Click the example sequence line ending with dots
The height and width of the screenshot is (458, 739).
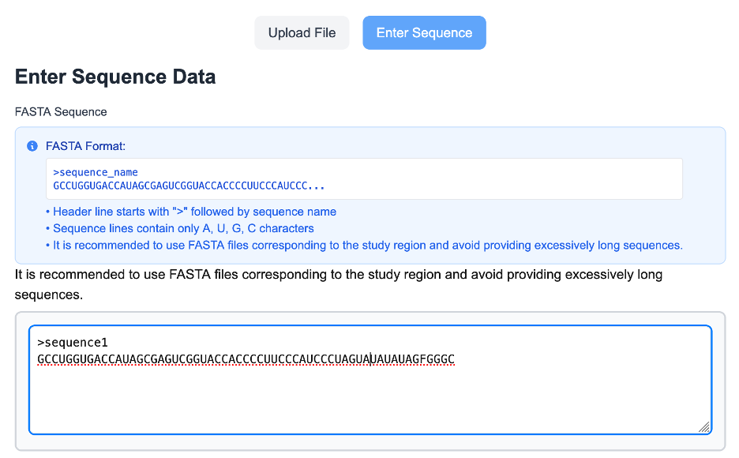pos(182,186)
